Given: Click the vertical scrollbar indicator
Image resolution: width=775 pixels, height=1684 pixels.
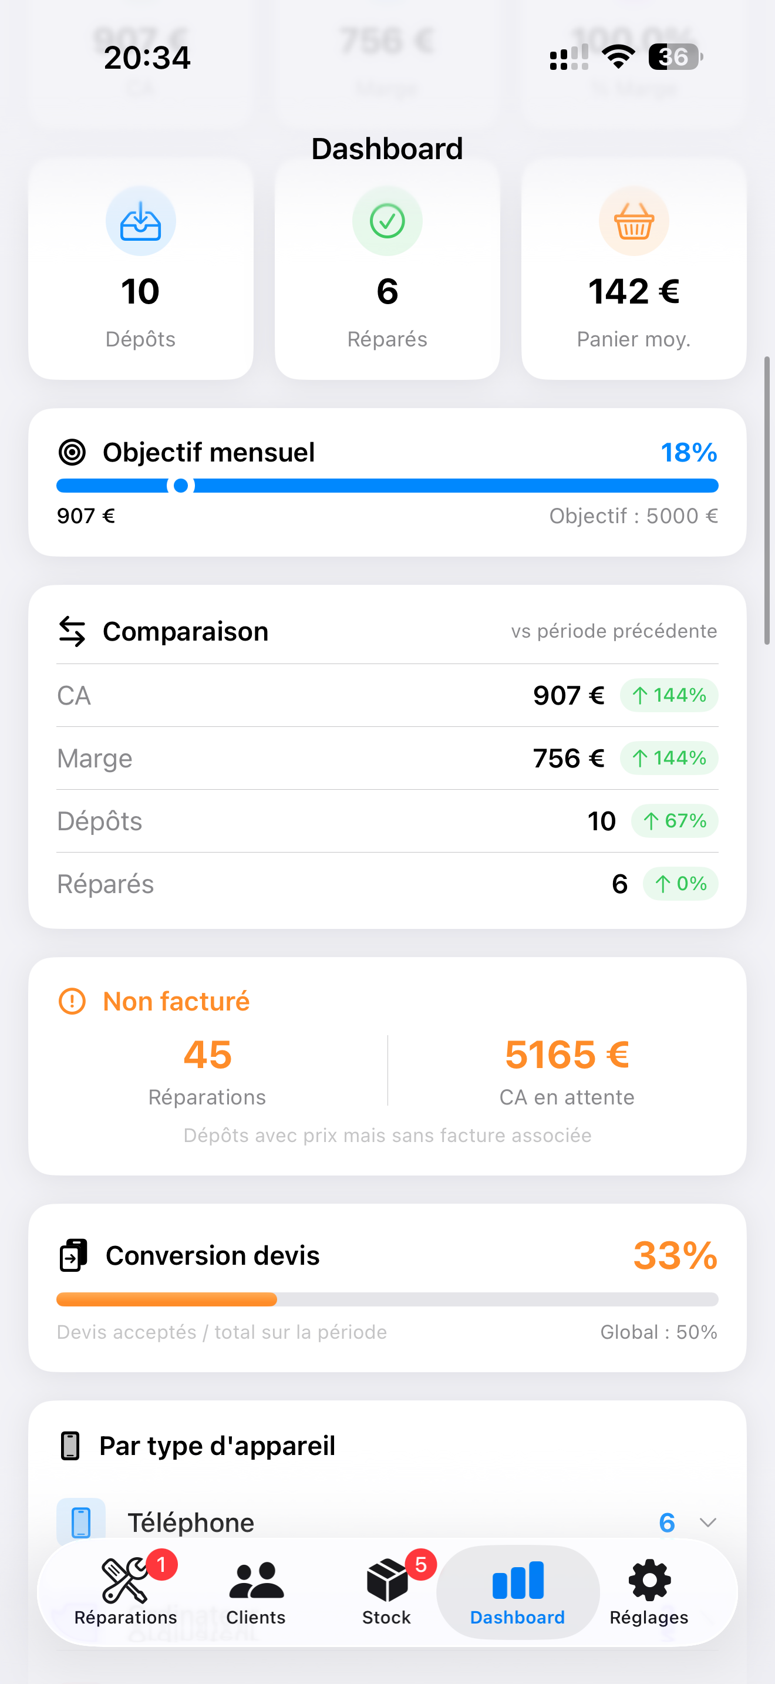Looking at the screenshot, I should point(767,501).
